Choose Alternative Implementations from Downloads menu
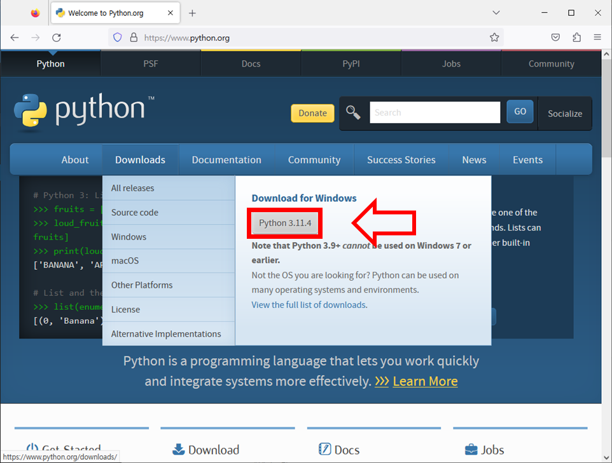Screen dimensions: 612x463 click(169, 334)
